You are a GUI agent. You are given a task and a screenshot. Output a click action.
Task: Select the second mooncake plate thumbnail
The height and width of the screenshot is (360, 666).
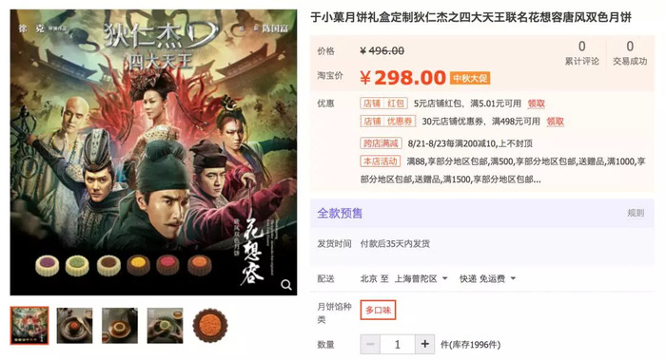[75, 325]
